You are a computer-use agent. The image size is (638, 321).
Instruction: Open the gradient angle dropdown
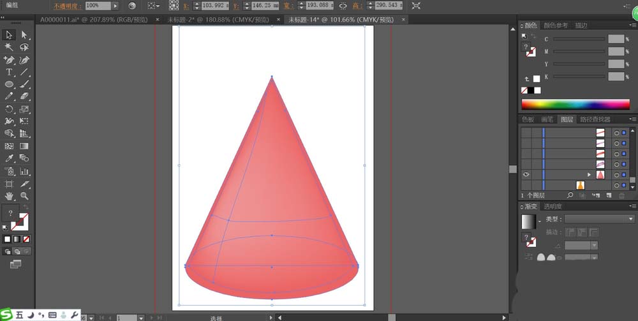594,245
